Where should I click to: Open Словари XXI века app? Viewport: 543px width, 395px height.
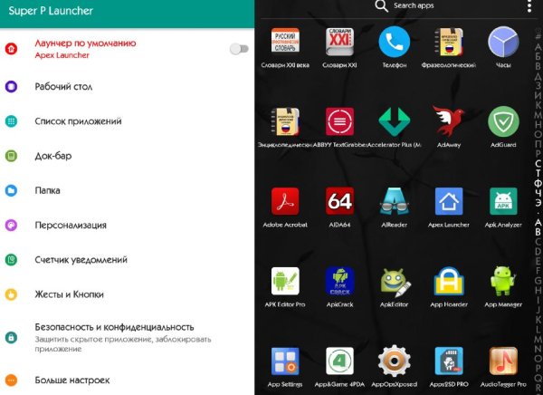pyautogui.click(x=285, y=47)
